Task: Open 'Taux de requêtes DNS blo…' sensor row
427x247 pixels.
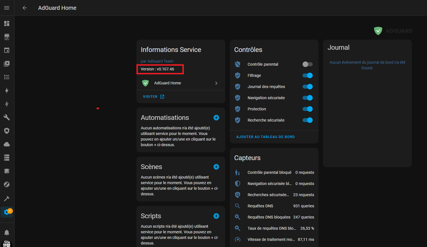Action: click(x=274, y=228)
